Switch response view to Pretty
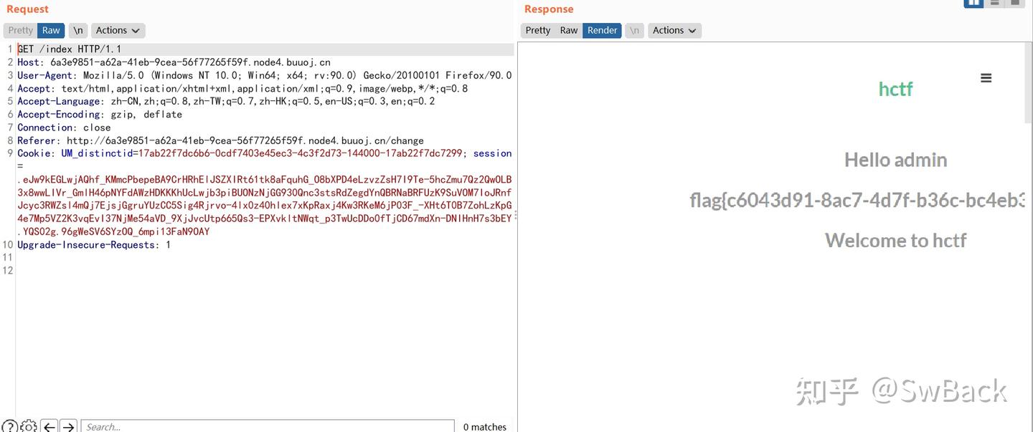The height and width of the screenshot is (432, 1033). tap(538, 30)
